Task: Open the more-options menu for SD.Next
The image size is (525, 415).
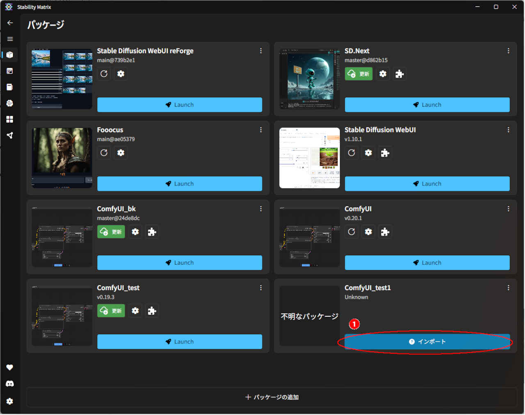Action: pos(509,51)
